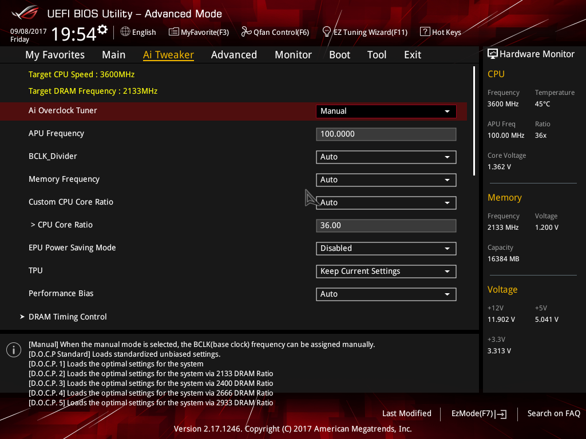The height and width of the screenshot is (439, 586).
Task: Open the Ai Overclock Tuner dropdown
Action: (x=386, y=111)
